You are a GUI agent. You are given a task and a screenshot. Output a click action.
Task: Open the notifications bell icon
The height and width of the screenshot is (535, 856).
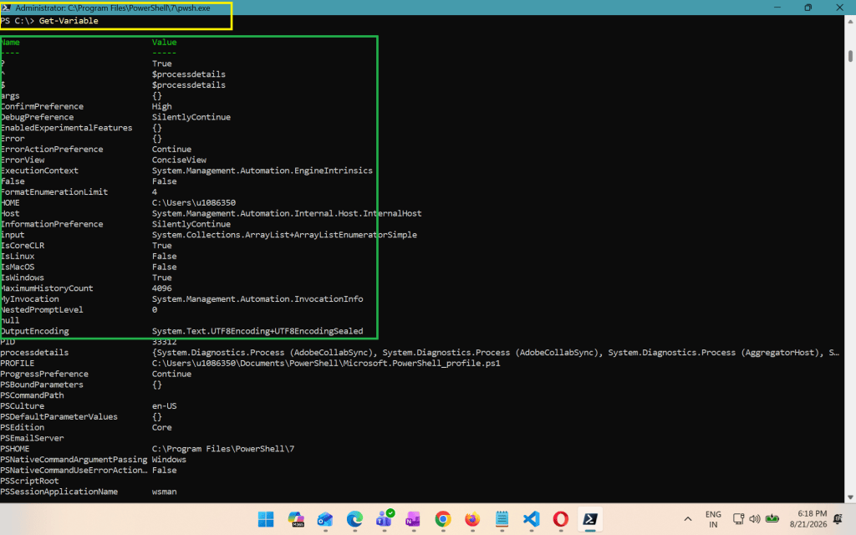pos(838,519)
